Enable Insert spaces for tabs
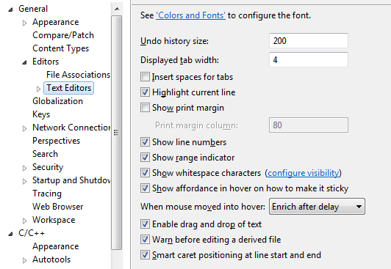The width and height of the screenshot is (391, 269). click(145, 77)
